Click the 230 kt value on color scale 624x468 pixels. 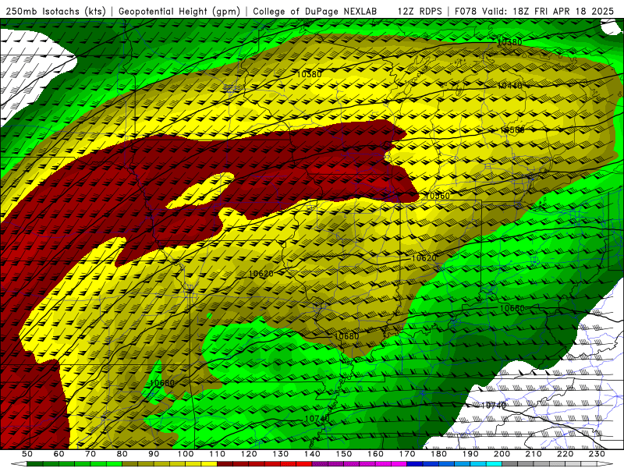pyautogui.click(x=597, y=454)
